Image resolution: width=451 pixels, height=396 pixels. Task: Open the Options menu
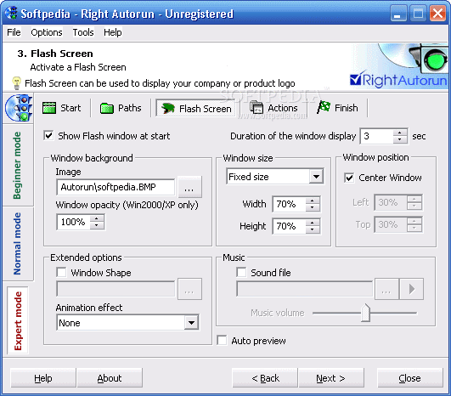pos(47,32)
